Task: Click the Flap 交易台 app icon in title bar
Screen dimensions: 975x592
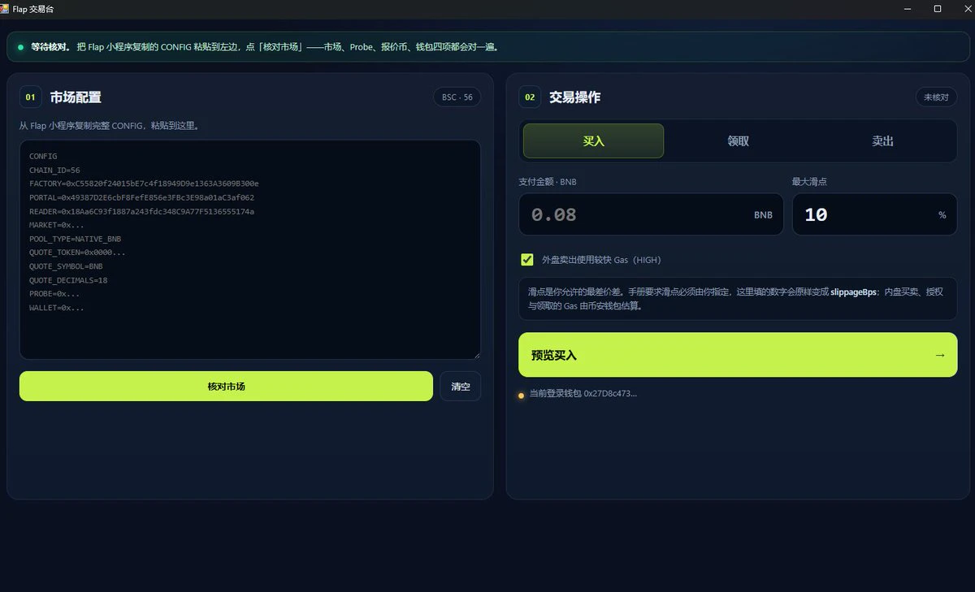Action: (6, 8)
